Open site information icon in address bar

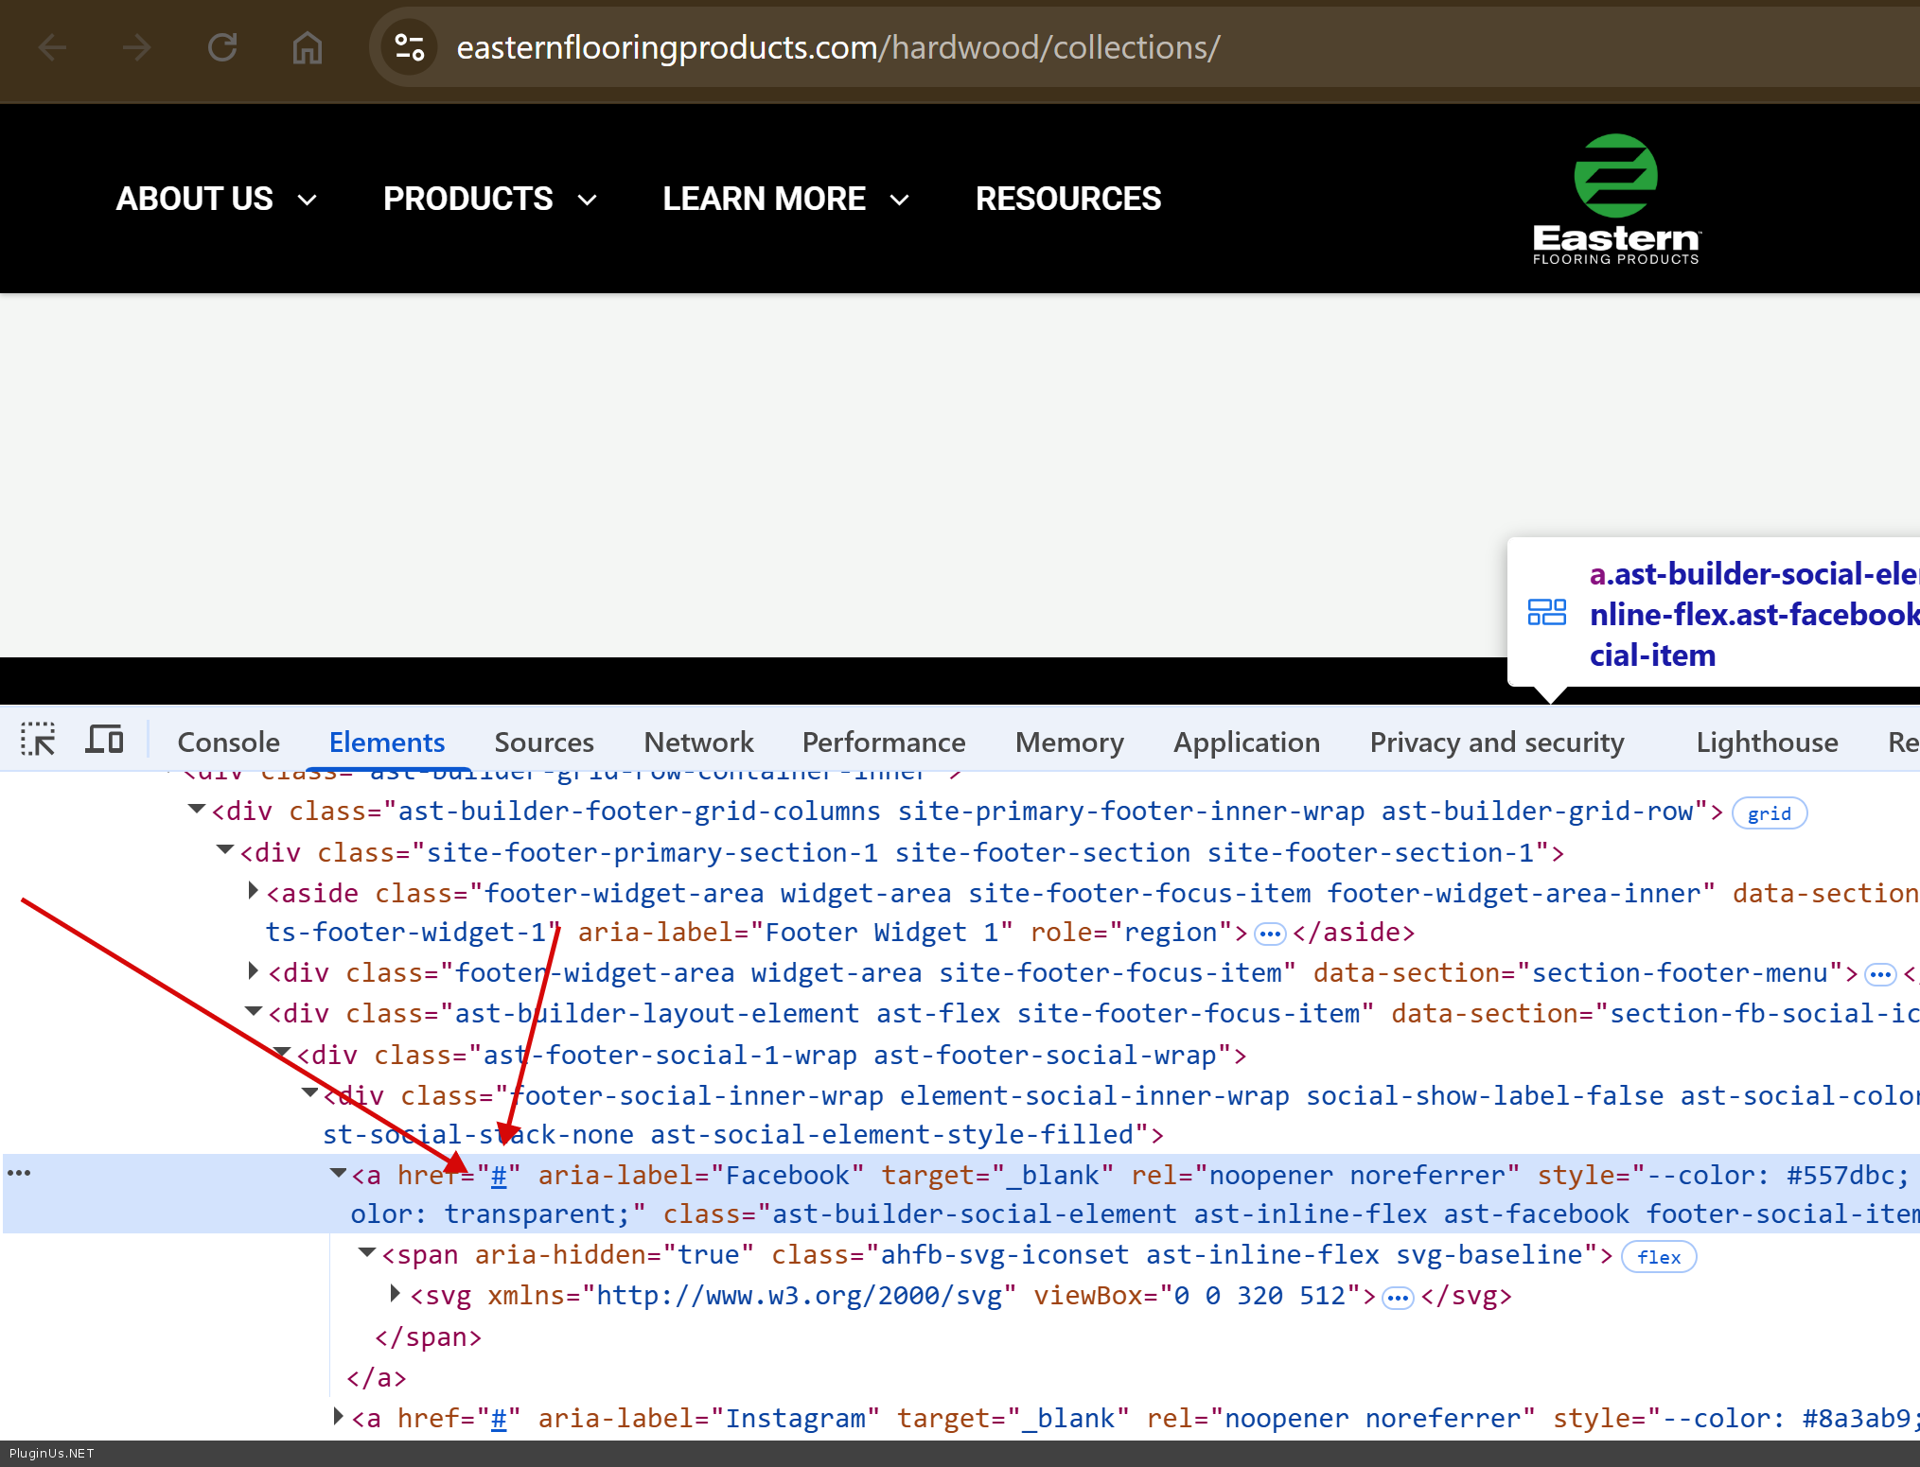click(410, 47)
